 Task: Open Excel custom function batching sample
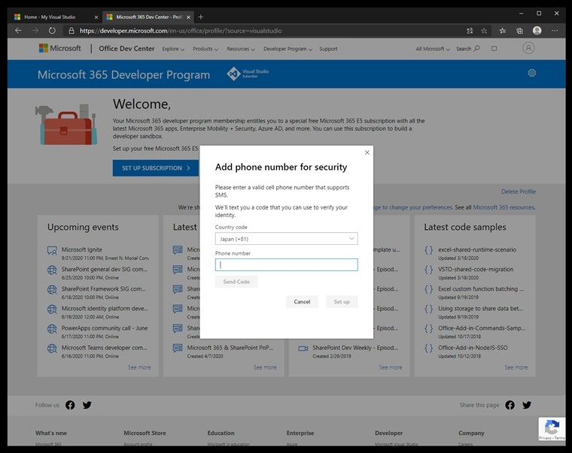(481, 288)
